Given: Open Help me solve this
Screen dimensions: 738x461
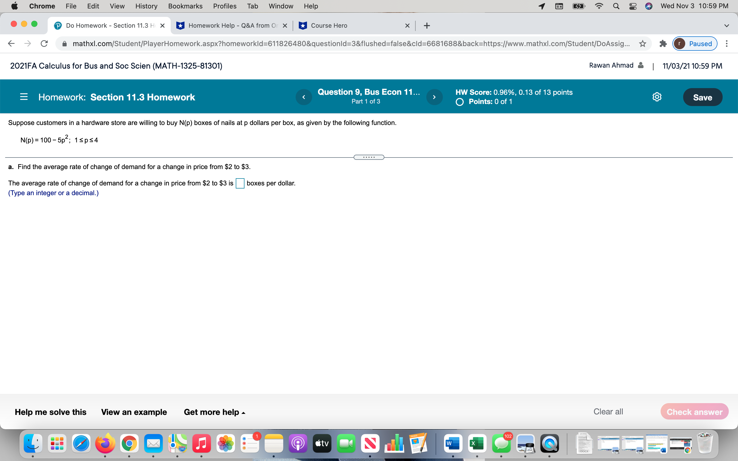Looking at the screenshot, I should (50, 412).
